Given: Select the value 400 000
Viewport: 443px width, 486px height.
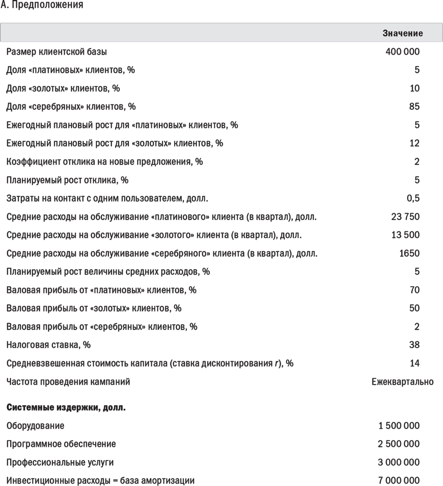Looking at the screenshot, I should coord(402,52).
